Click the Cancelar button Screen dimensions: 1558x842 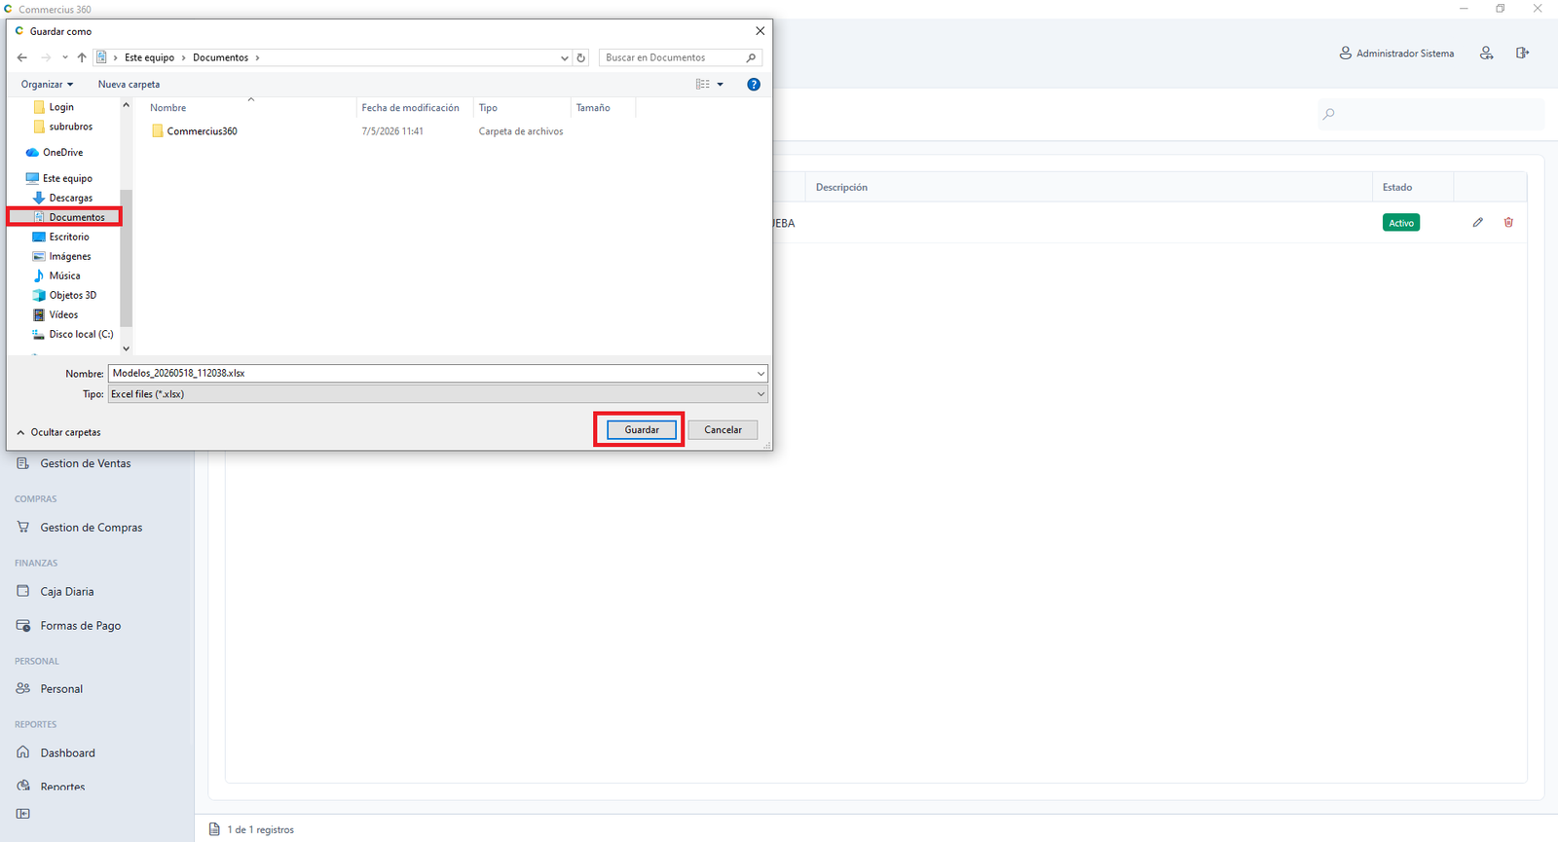pyautogui.click(x=723, y=429)
